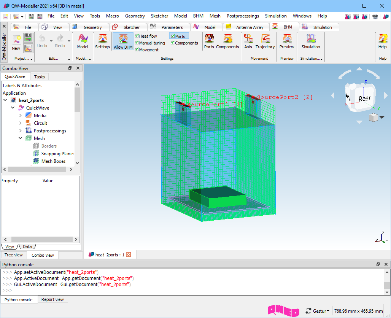Switch to the Parameters ribbon tab
Viewport: 391px width, 318px height.
pos(169,27)
